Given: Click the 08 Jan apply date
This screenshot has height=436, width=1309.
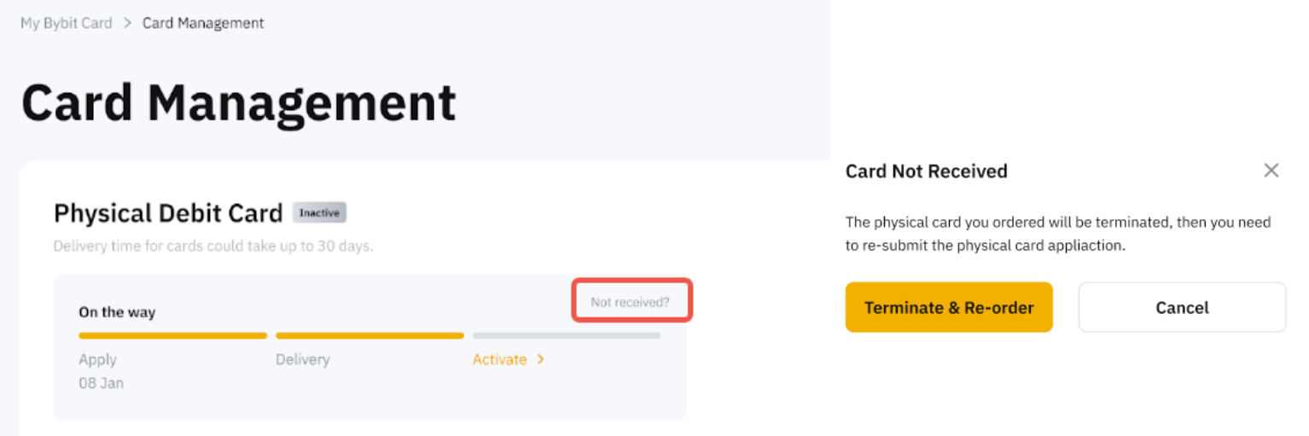Looking at the screenshot, I should (101, 383).
